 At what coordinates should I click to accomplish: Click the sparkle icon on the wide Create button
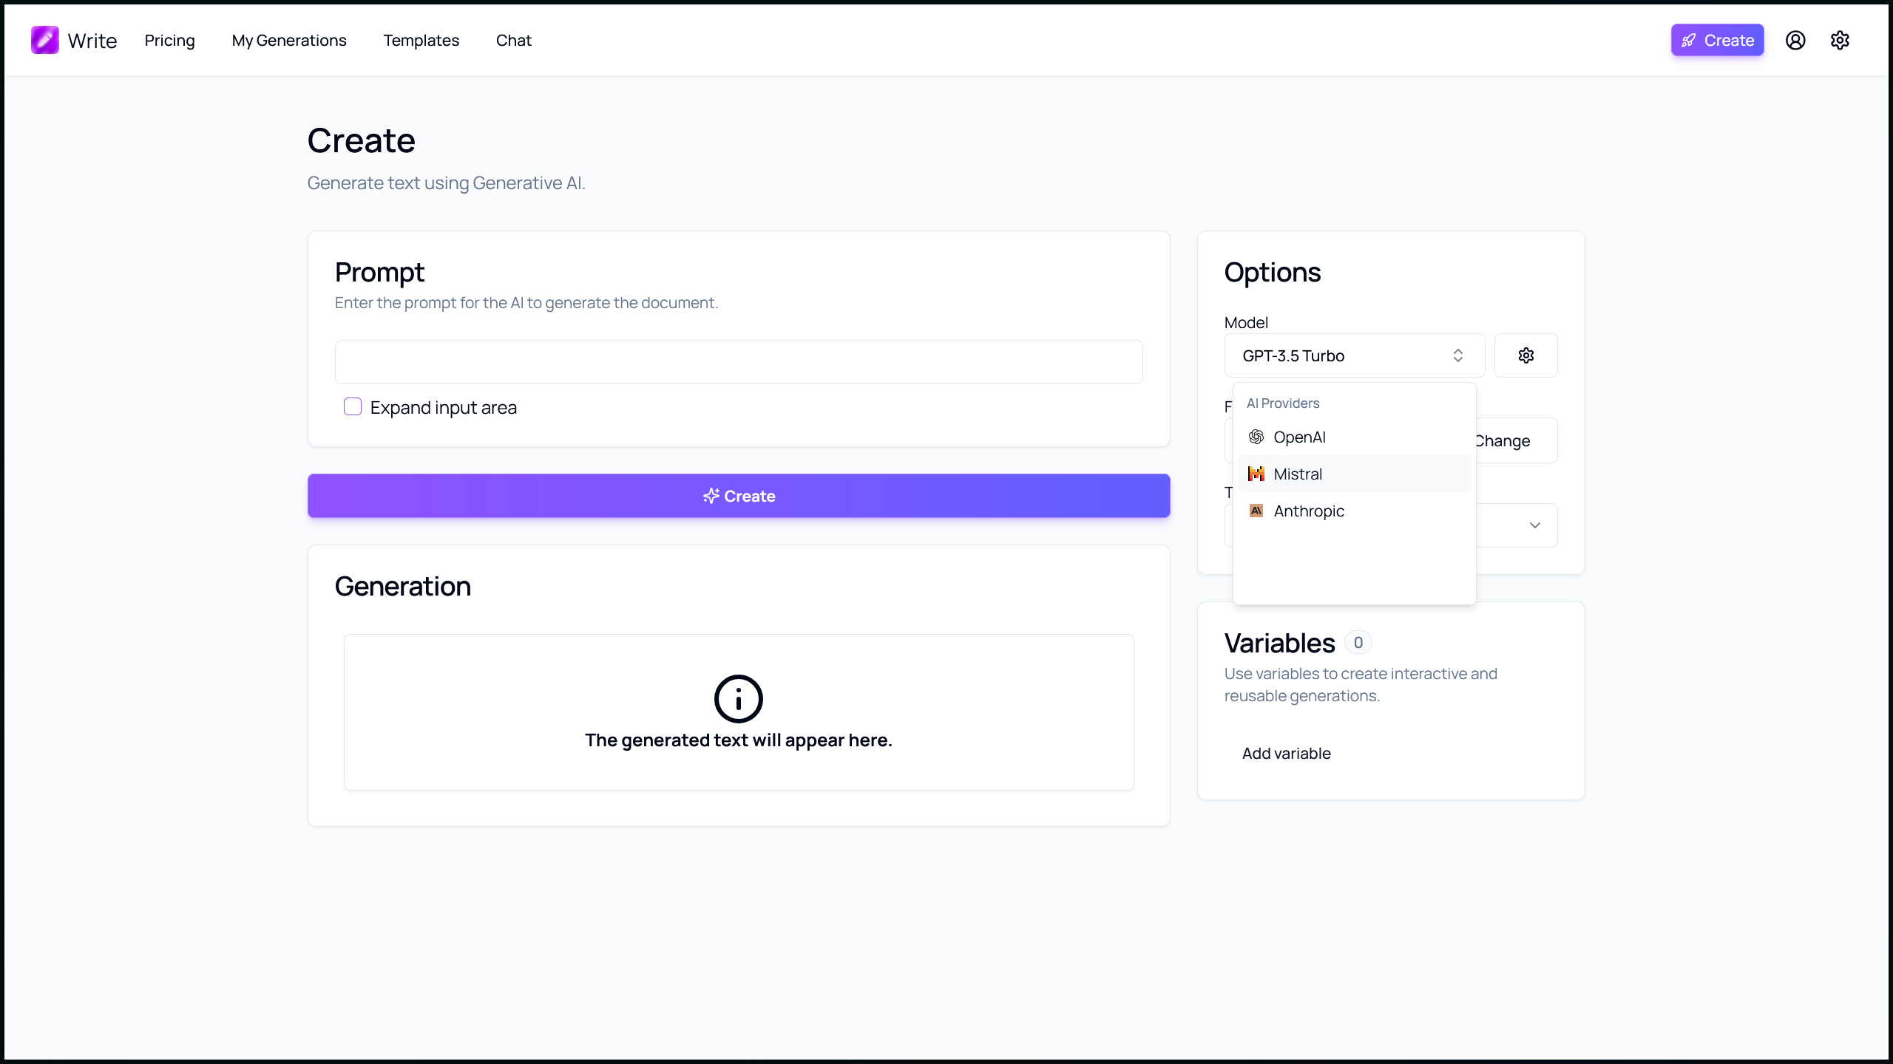click(711, 496)
